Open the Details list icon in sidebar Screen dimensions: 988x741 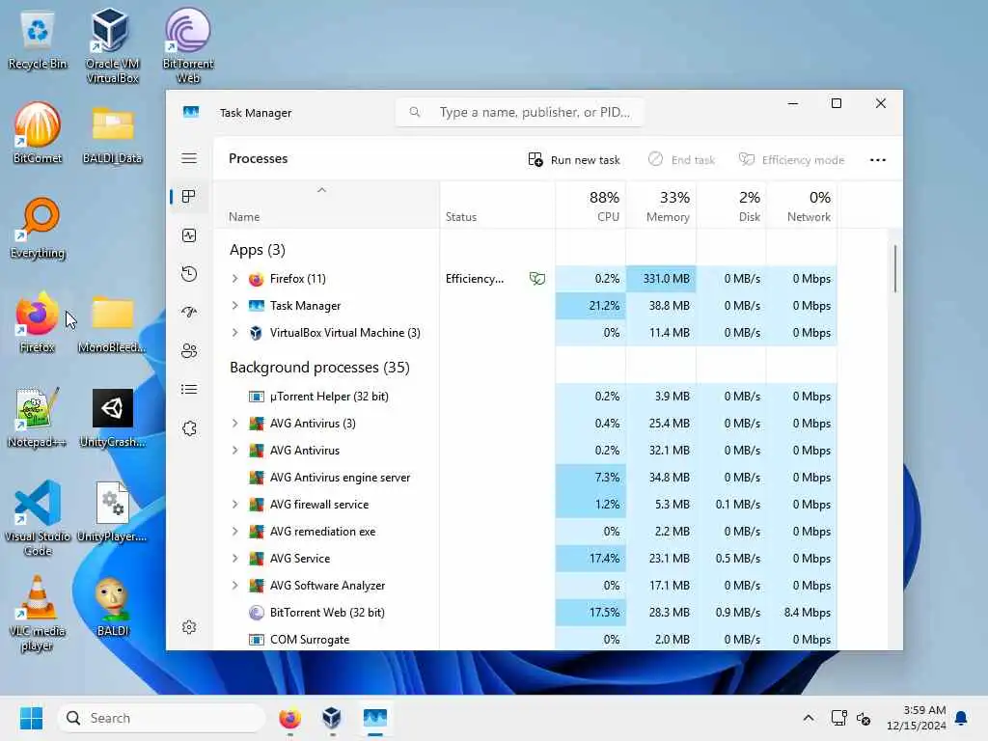[x=189, y=390]
